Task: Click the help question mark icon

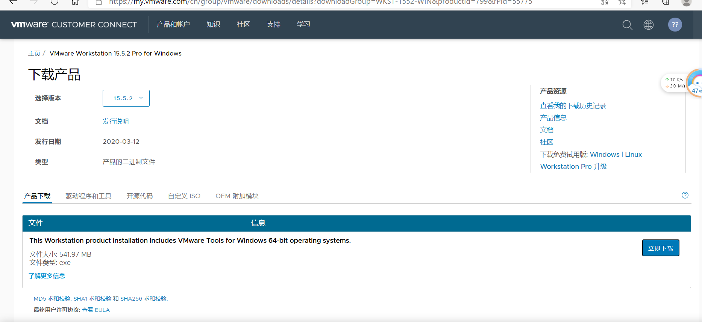Action: pyautogui.click(x=685, y=195)
